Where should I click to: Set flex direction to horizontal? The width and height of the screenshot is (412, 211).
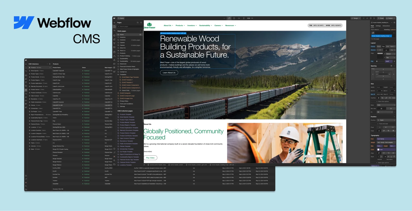coord(380,50)
